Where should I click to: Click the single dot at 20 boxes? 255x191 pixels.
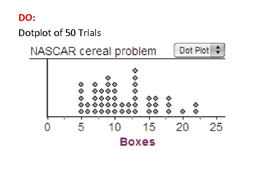(183, 111)
